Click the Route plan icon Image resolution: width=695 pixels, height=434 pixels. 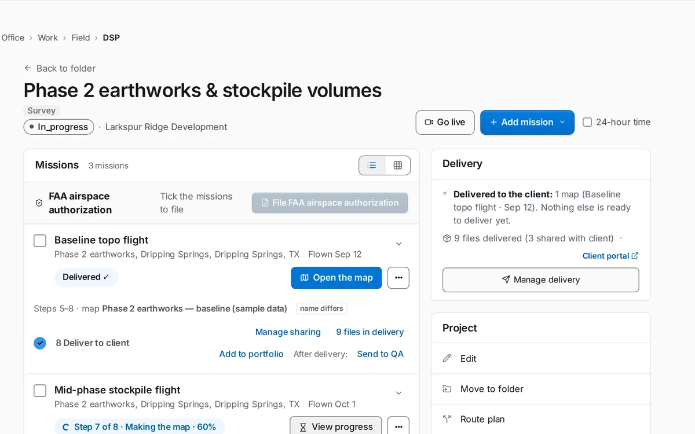pos(447,419)
